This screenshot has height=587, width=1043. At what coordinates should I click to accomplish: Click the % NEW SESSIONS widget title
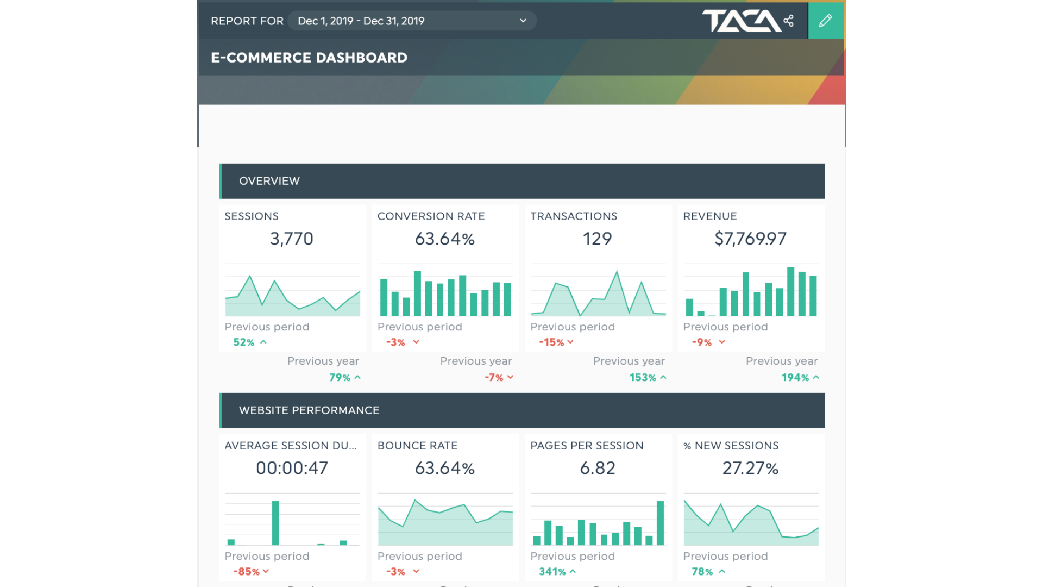point(731,446)
